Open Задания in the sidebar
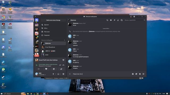This screenshot has height=95, width=170. coord(53,35)
